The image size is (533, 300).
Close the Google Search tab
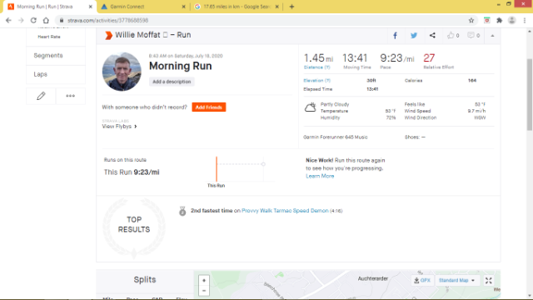pos(276,7)
